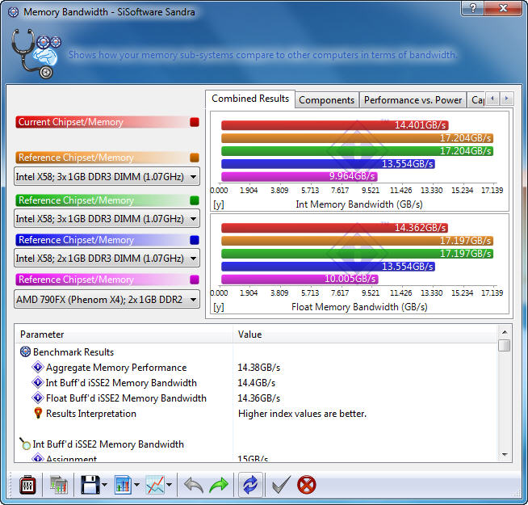The image size is (528, 505).
Task: Click the floppy disk save icon
Action: coord(90,485)
